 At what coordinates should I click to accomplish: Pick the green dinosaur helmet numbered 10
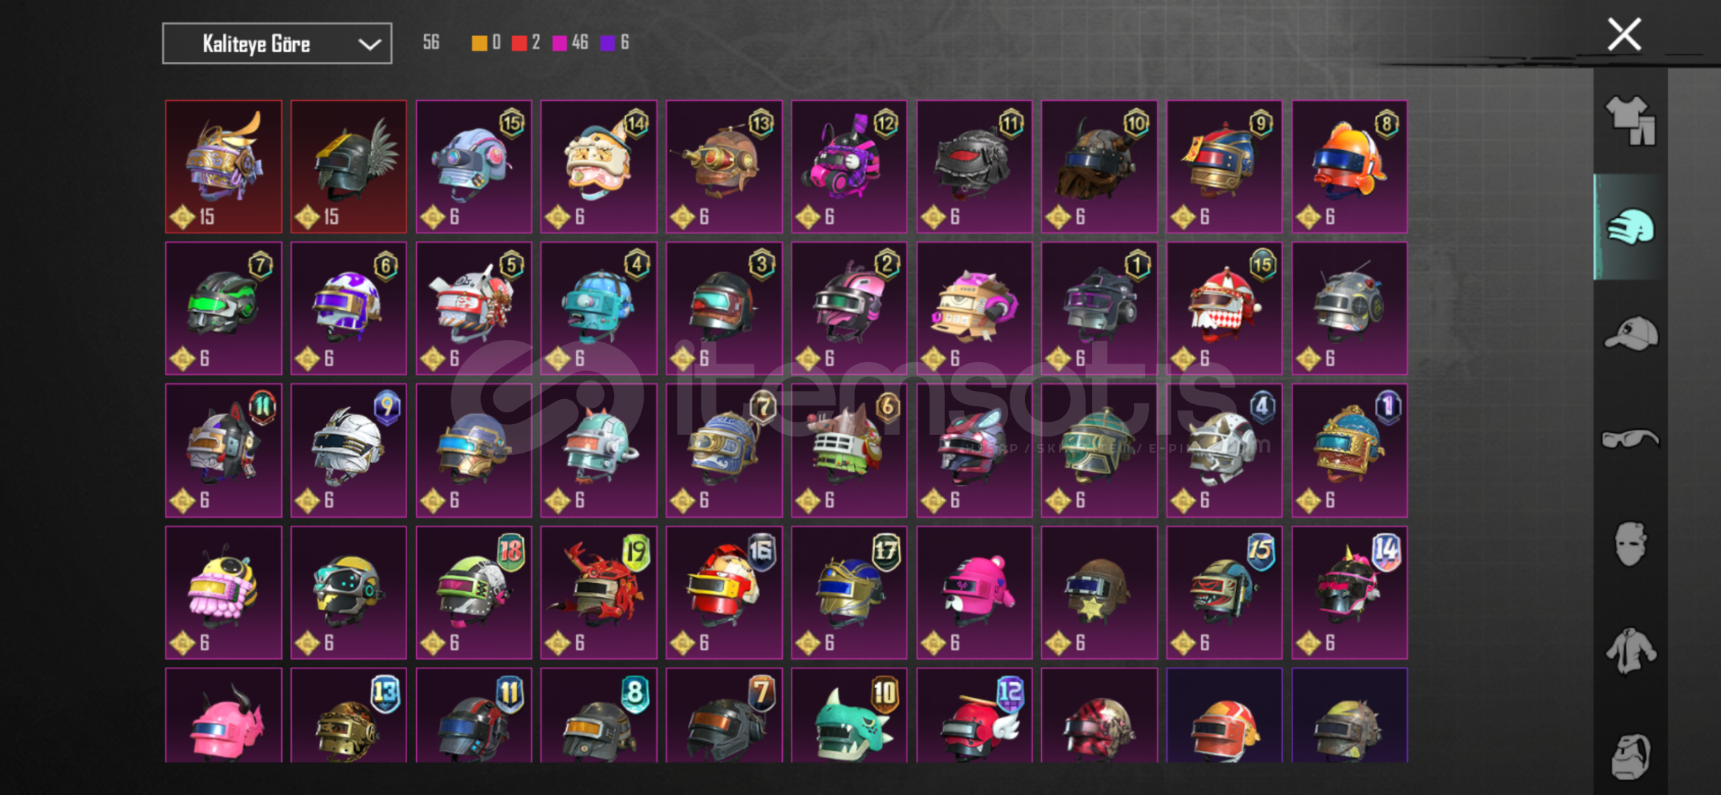849,715
